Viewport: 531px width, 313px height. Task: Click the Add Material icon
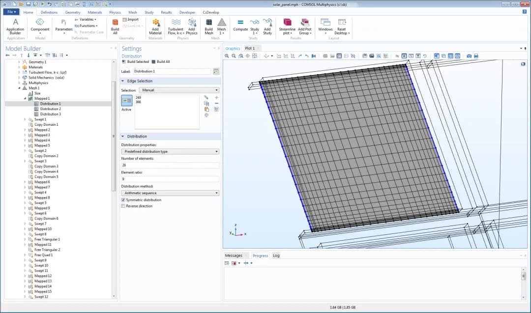point(155,23)
